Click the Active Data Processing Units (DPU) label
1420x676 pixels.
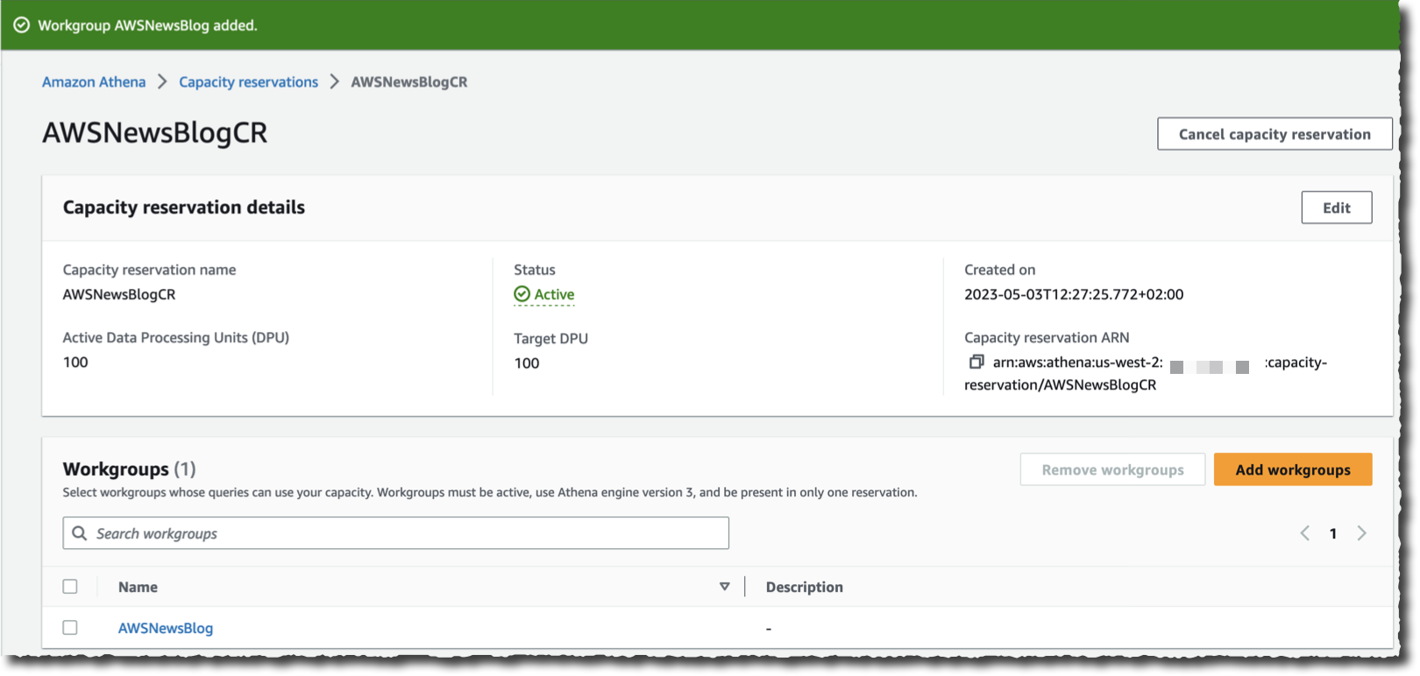[x=176, y=337]
